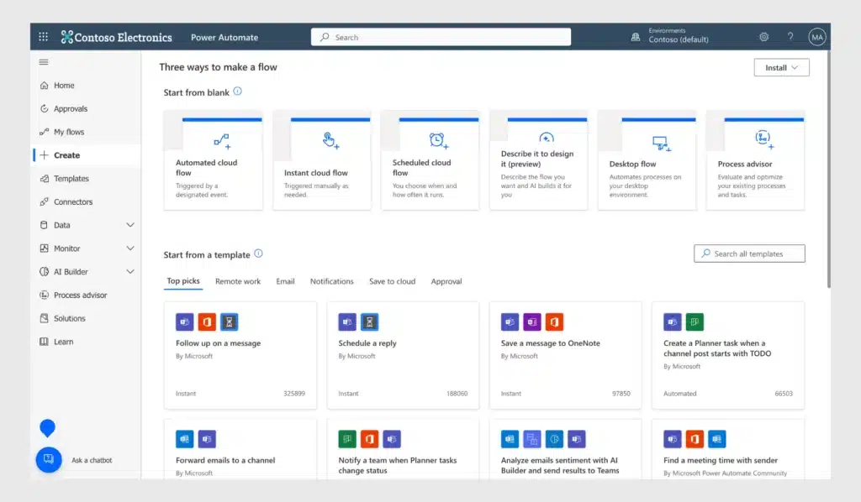Viewport: 861px width, 502px height.
Task: Open the Install dropdown
Action: coord(781,67)
